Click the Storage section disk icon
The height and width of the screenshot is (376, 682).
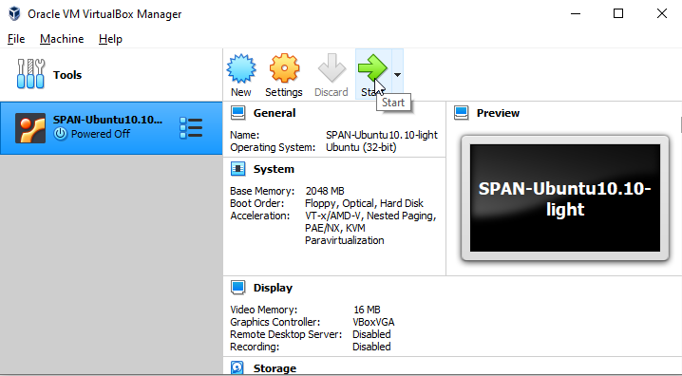pos(237,367)
